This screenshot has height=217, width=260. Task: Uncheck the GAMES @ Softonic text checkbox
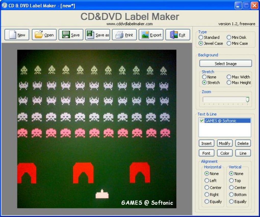click(202, 121)
